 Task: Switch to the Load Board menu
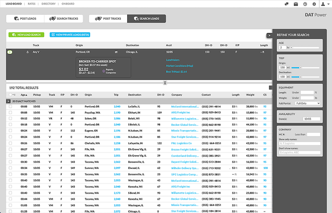[14, 4]
